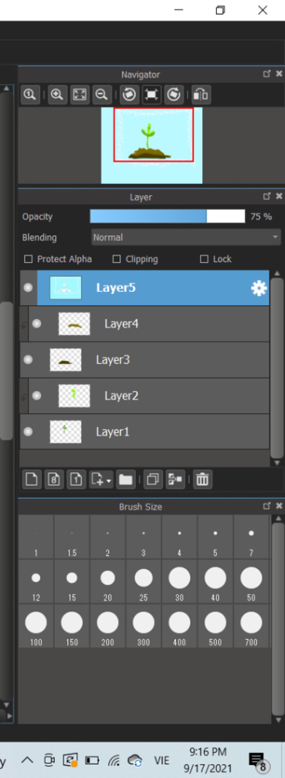Select Layer2 in the layer list

(149, 396)
